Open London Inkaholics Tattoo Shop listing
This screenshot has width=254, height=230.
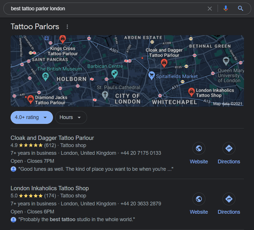pyautogui.click(x=50, y=188)
